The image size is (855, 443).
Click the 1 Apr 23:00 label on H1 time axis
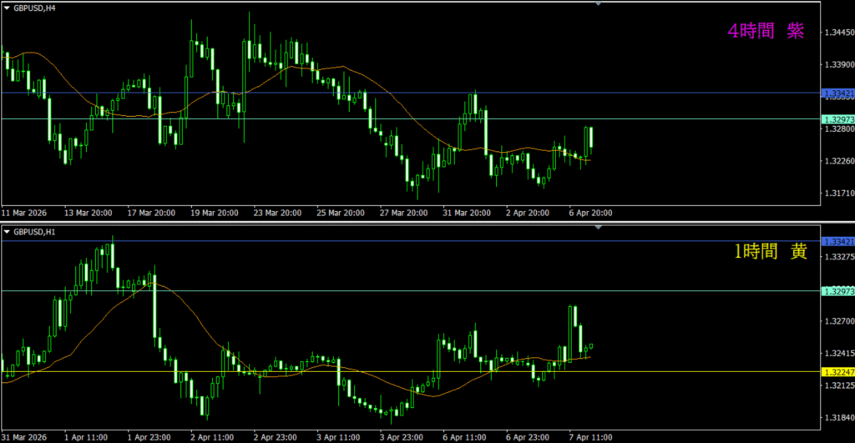pyautogui.click(x=151, y=436)
